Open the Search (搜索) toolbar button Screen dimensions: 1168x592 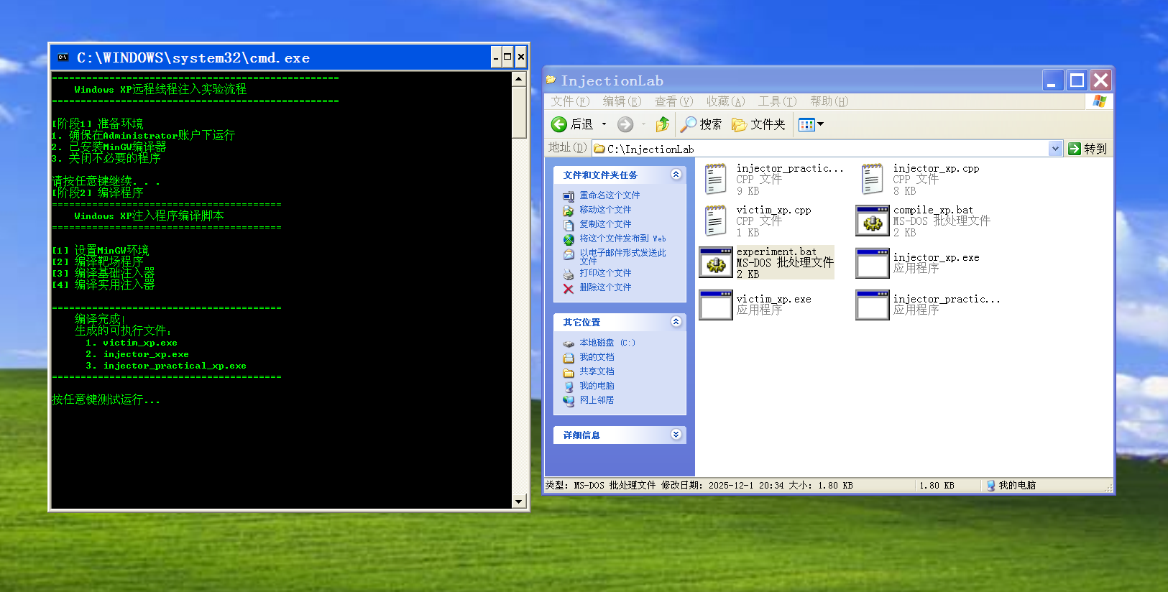702,124
